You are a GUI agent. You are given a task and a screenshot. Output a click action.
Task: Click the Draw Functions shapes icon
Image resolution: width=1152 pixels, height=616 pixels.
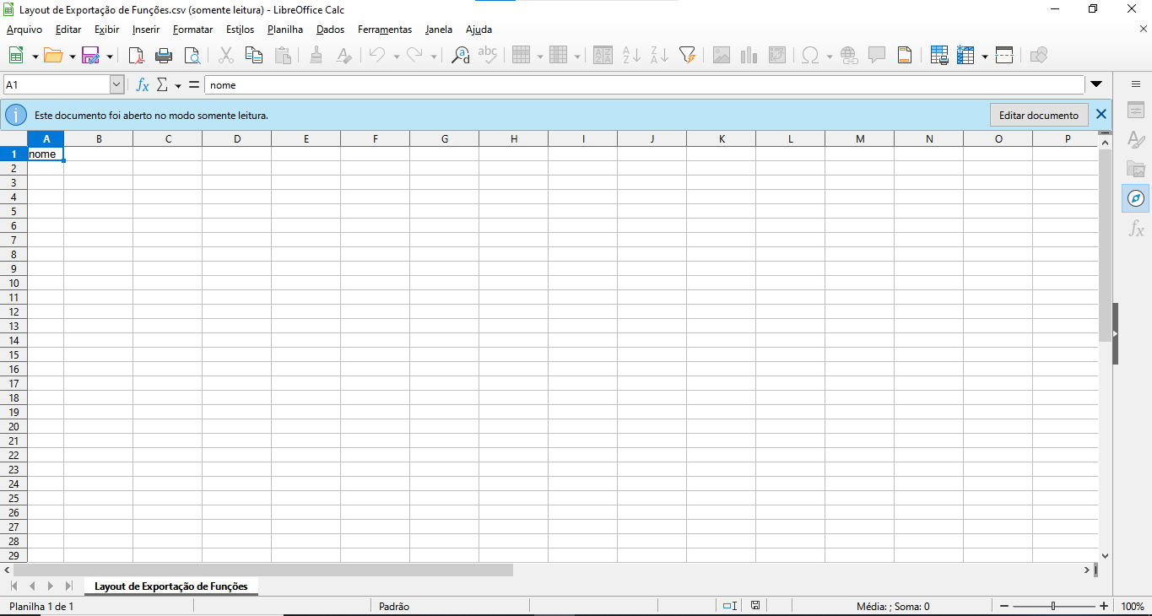[1039, 56]
